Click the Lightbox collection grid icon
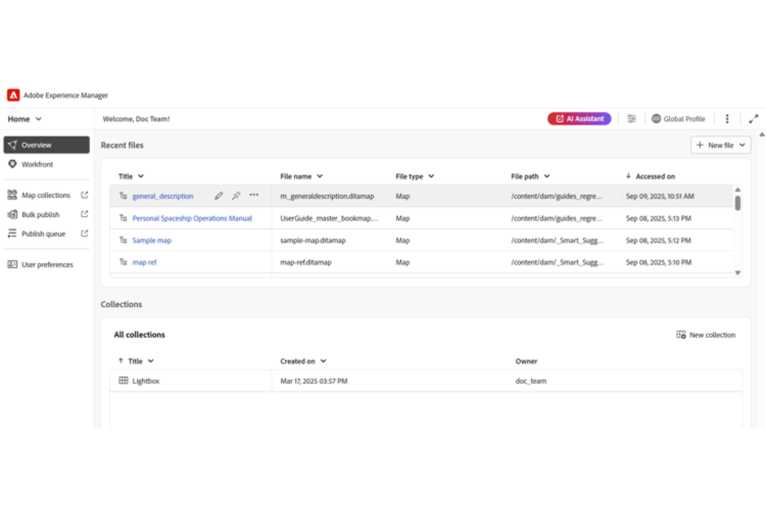 pyautogui.click(x=123, y=381)
